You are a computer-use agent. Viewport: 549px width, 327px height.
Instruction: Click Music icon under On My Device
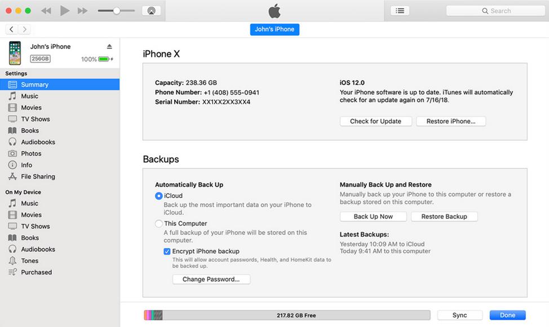coord(12,203)
